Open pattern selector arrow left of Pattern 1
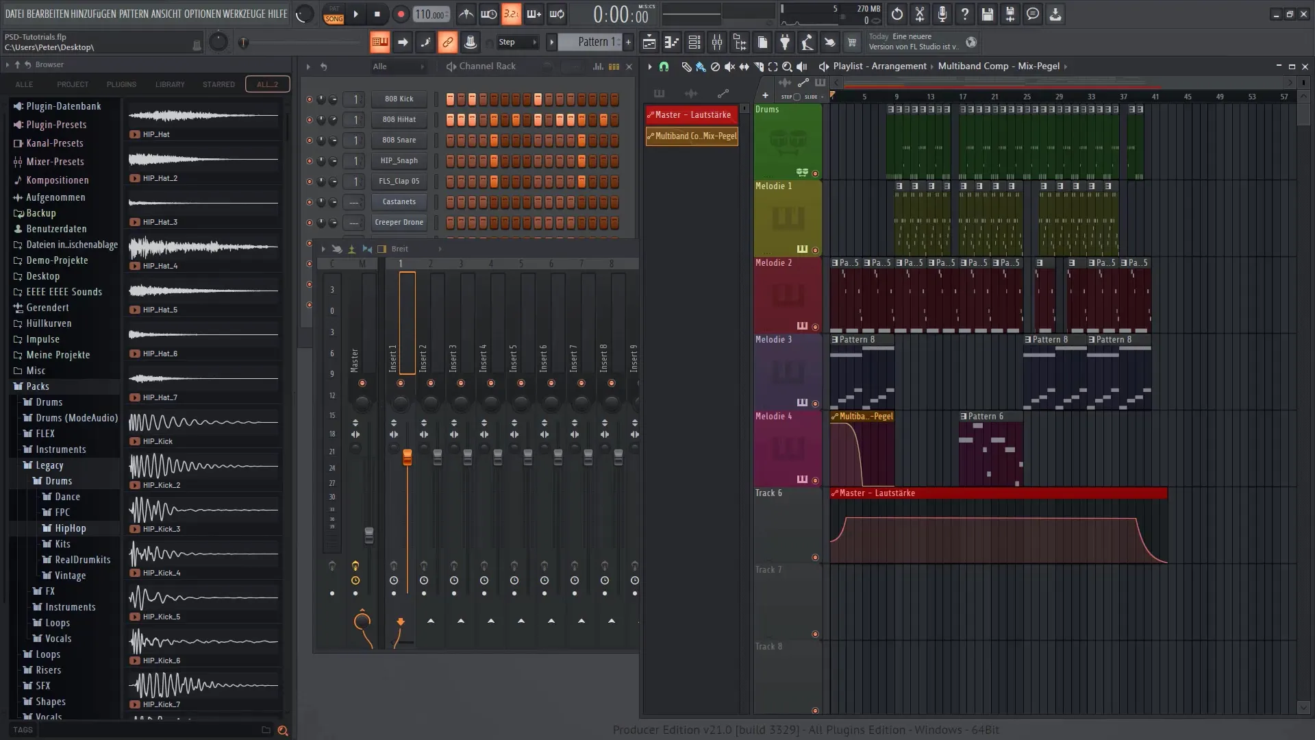 (x=551, y=42)
